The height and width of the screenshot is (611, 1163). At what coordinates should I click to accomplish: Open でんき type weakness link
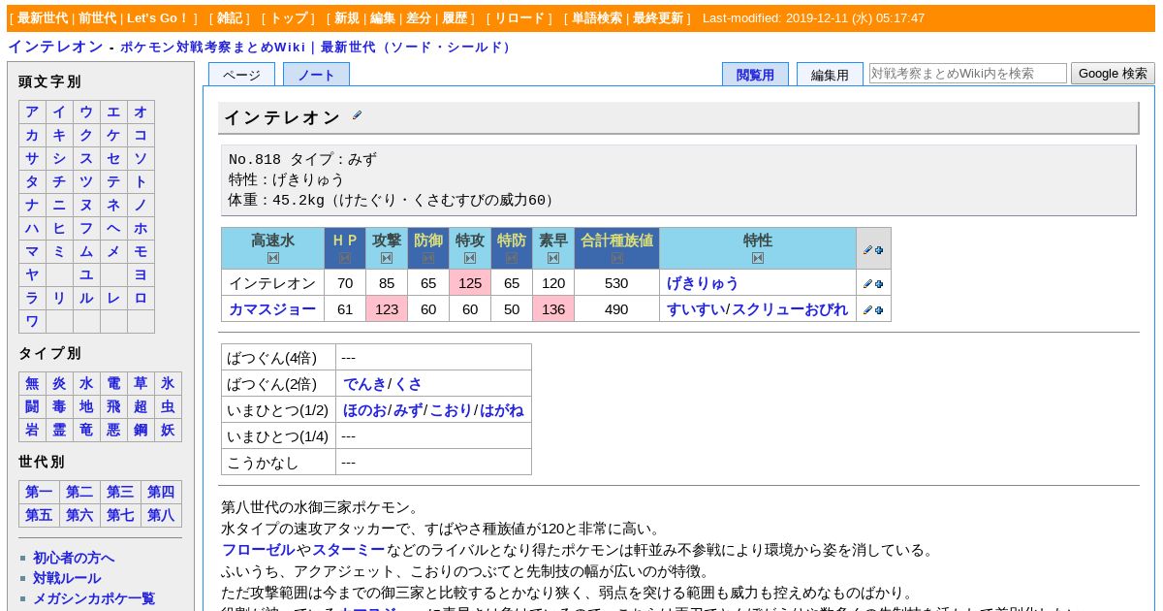pyautogui.click(x=364, y=384)
